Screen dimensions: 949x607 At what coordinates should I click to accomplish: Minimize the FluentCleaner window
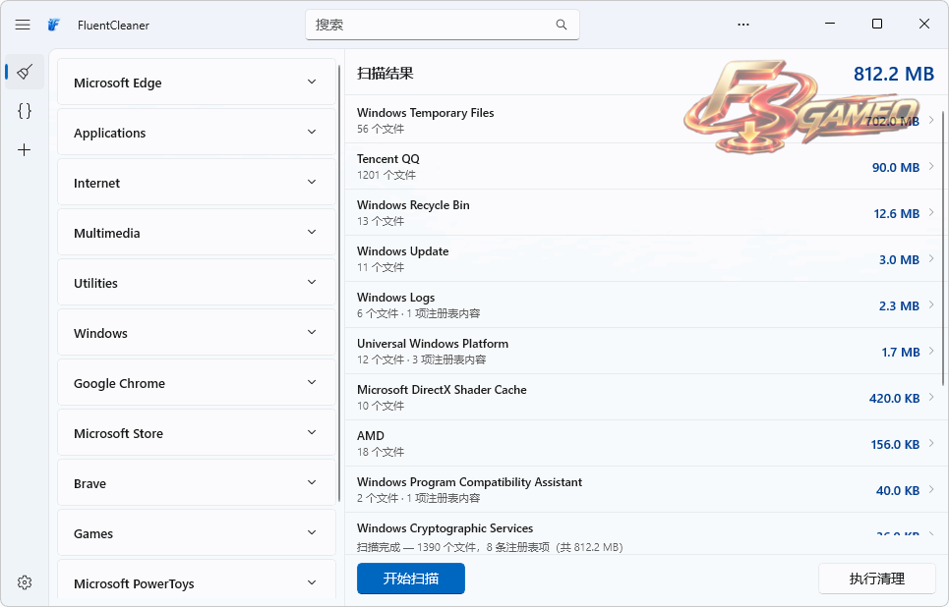830,24
